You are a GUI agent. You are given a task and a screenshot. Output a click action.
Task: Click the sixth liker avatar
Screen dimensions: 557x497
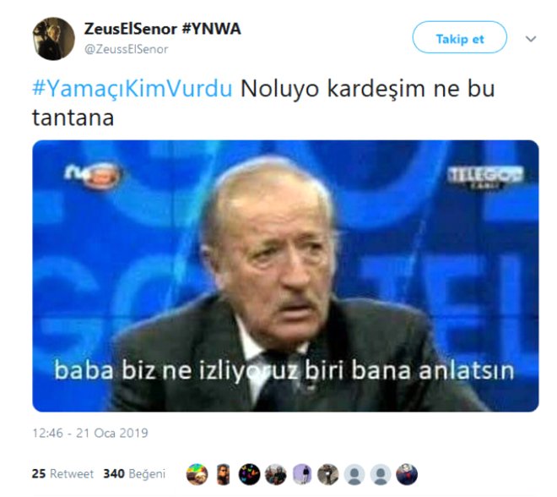(x=328, y=474)
